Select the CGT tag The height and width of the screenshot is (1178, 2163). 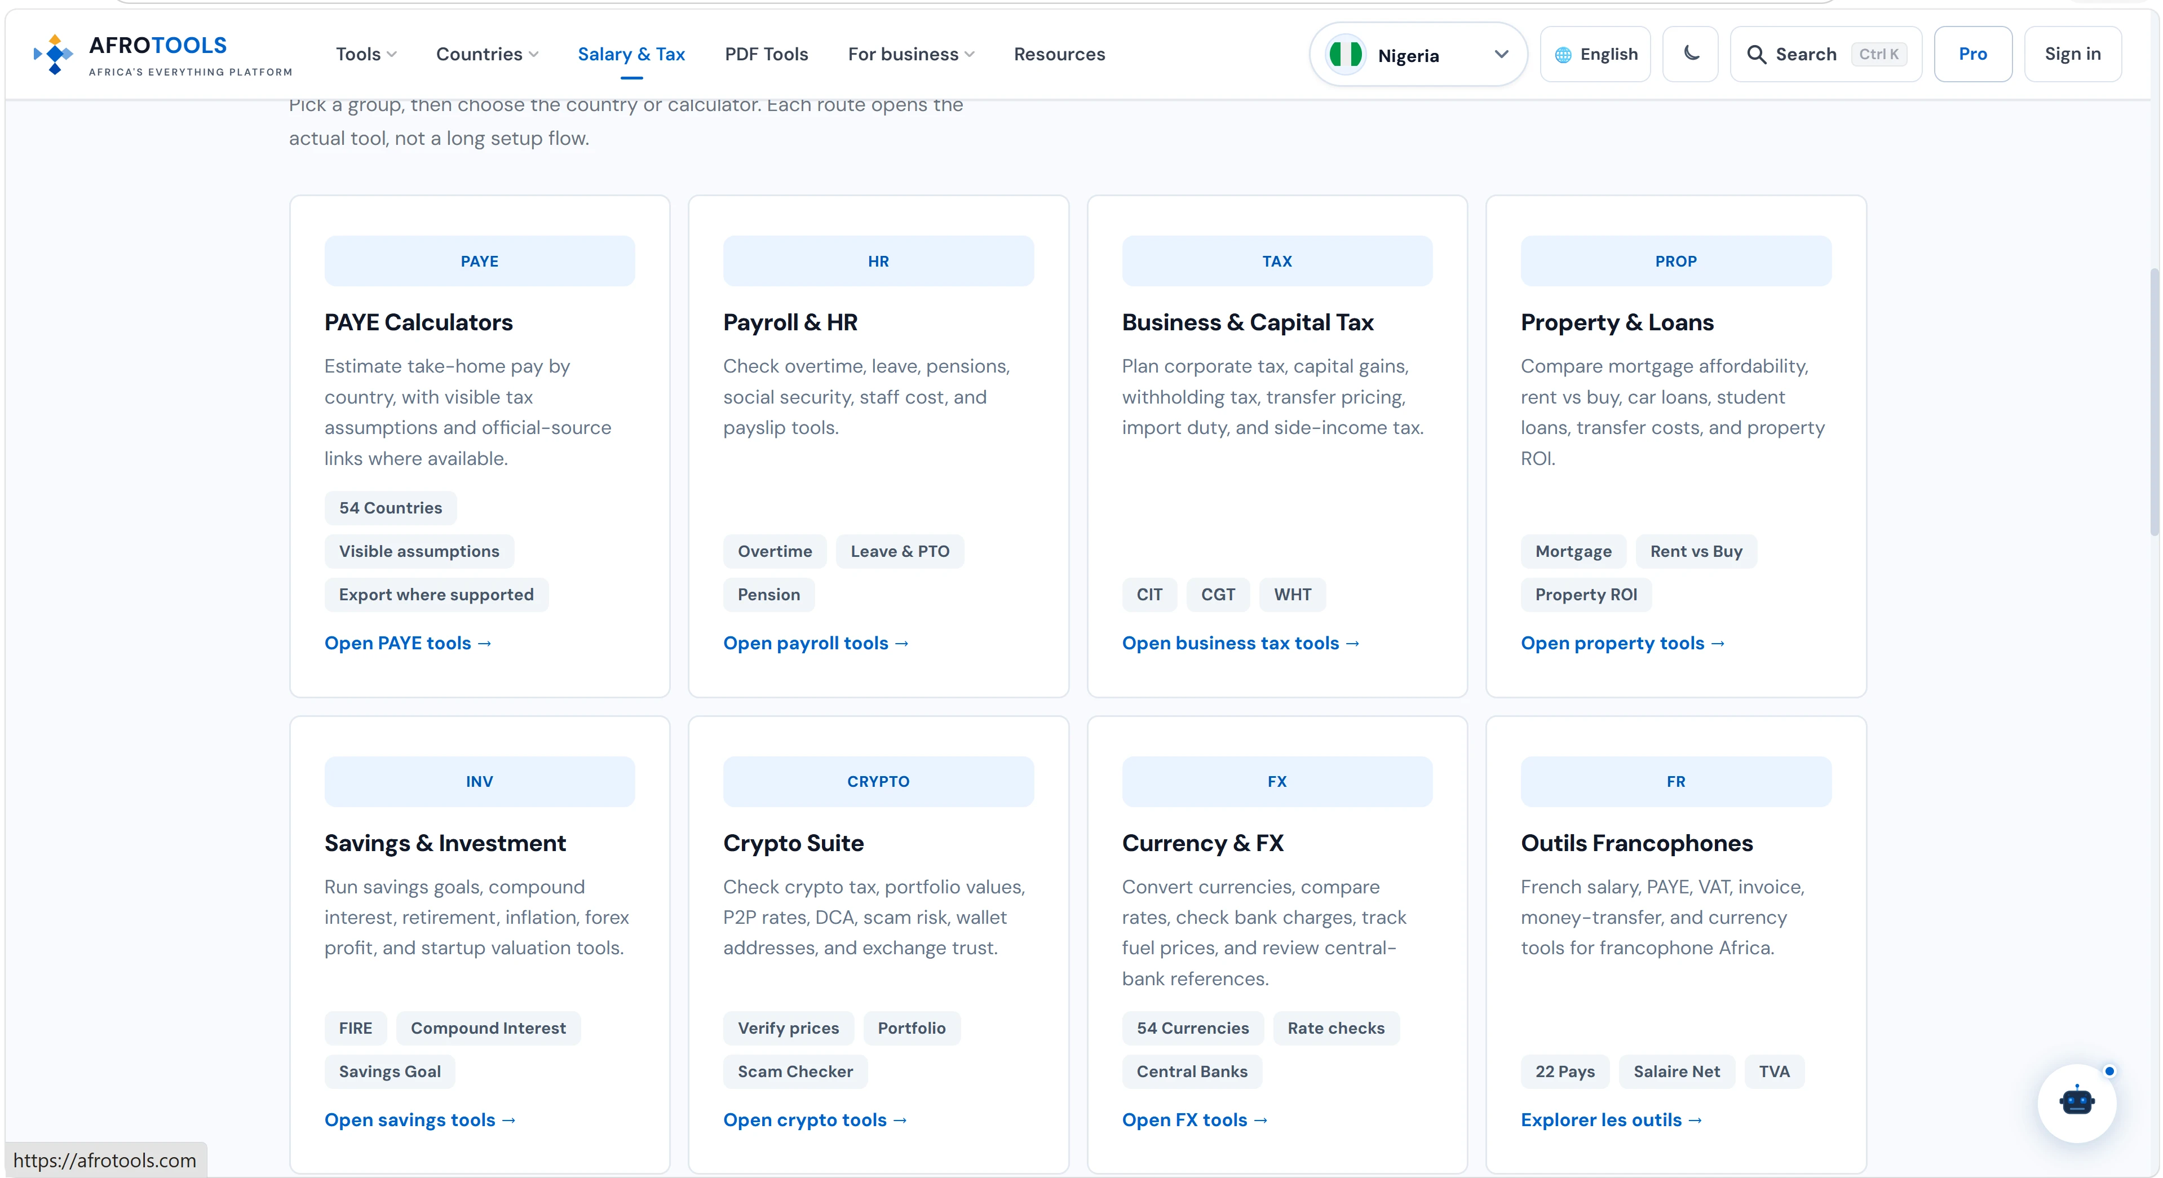[x=1218, y=595]
